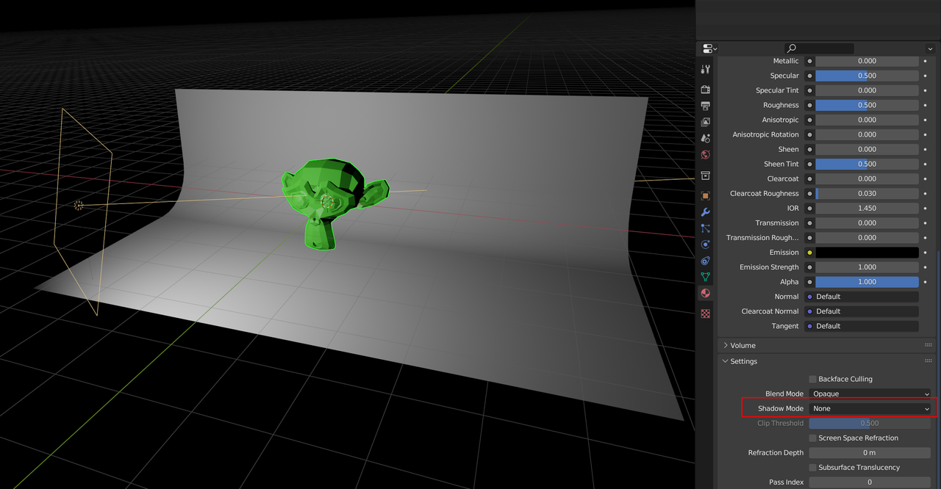Open the View Layer properties tab
The width and height of the screenshot is (941, 489).
tap(706, 122)
